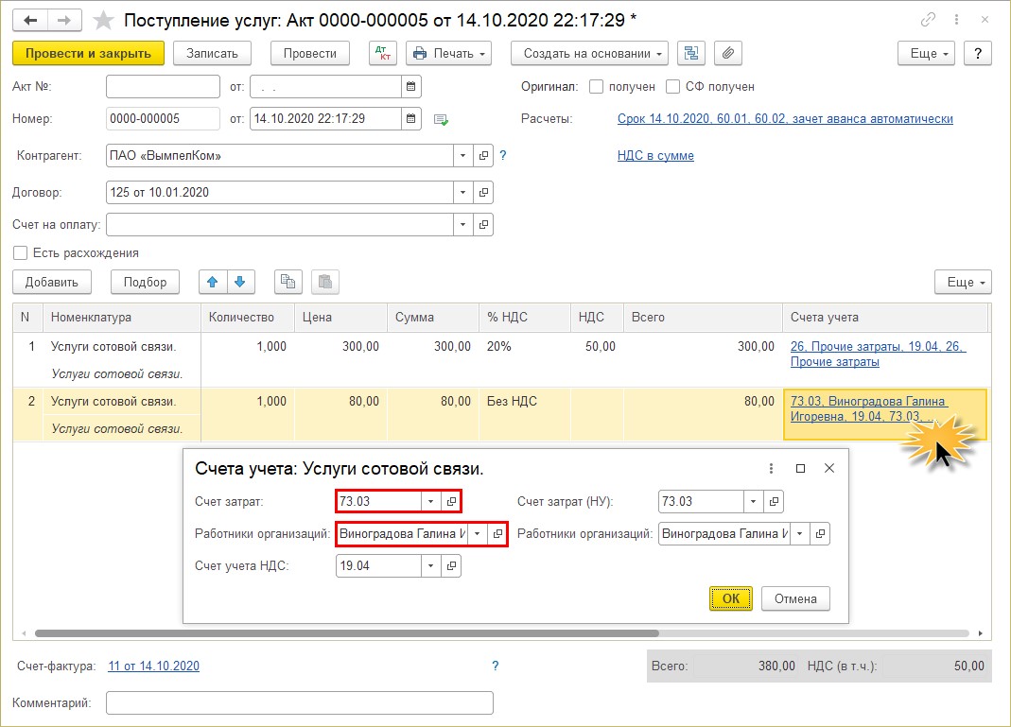Image resolution: width=1011 pixels, height=727 pixels.
Task: Open the dialog's three-dot menu
Action: pyautogui.click(x=771, y=469)
